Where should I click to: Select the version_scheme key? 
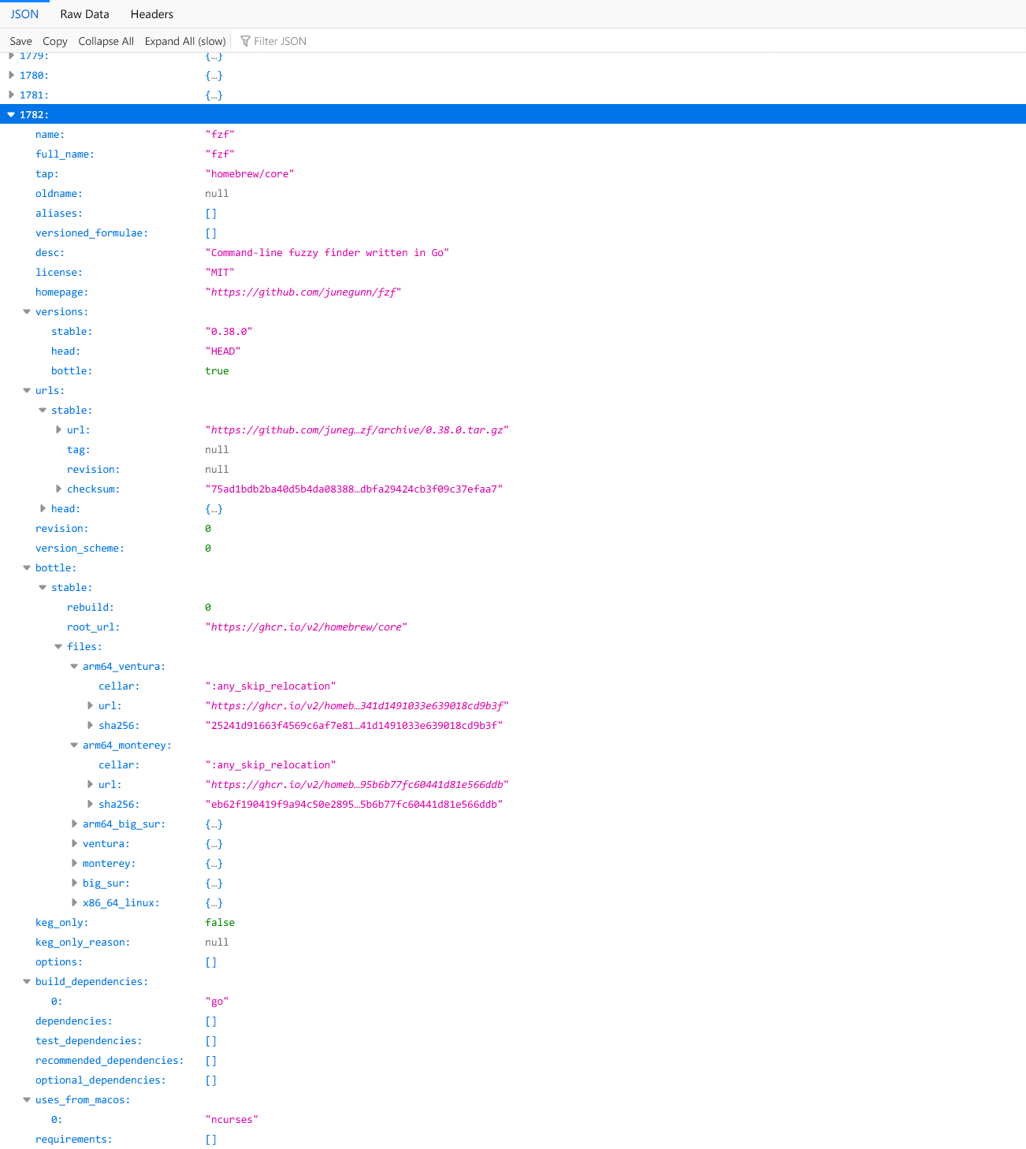[80, 548]
